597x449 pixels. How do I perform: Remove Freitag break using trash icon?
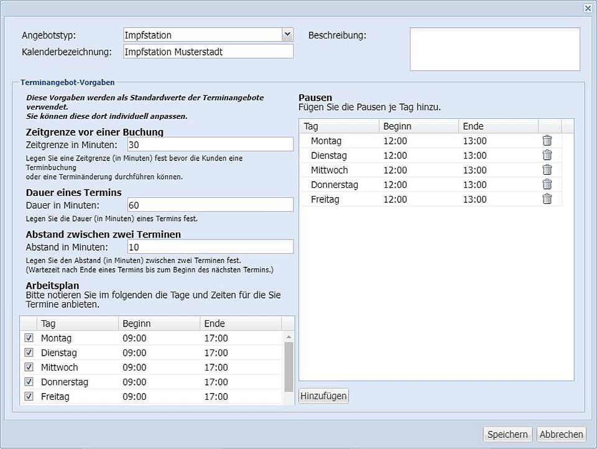(547, 199)
